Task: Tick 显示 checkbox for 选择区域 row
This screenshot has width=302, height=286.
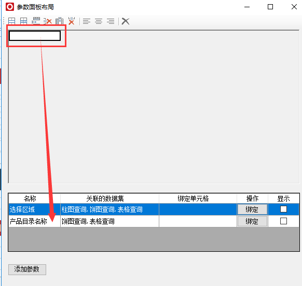Action: (283, 209)
